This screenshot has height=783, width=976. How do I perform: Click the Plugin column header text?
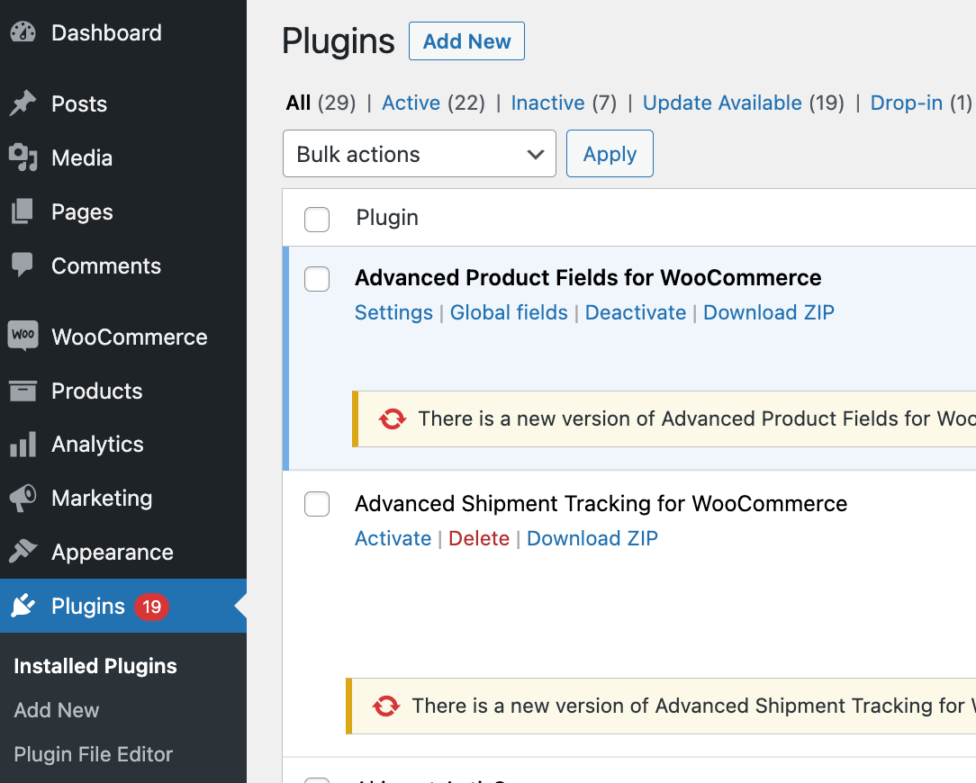(387, 218)
